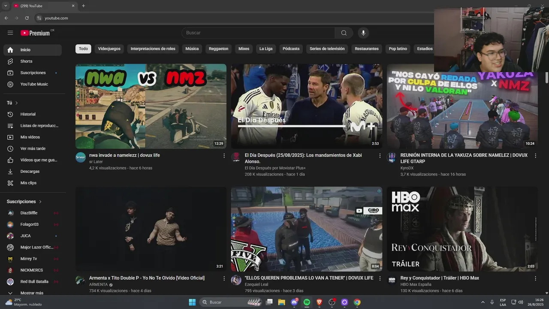Open Discord from taskbar
The image size is (549, 309).
[294, 302]
